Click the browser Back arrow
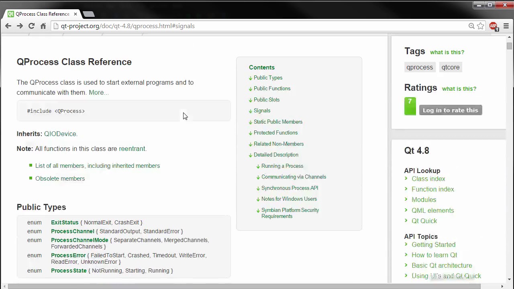514x289 pixels. click(8, 26)
